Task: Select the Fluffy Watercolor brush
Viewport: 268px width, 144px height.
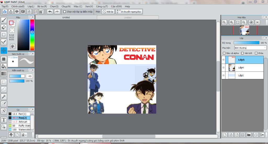Action: click(x=19, y=125)
